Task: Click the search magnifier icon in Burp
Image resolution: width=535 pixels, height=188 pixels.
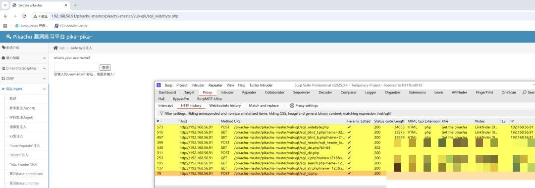Action: click(525, 93)
